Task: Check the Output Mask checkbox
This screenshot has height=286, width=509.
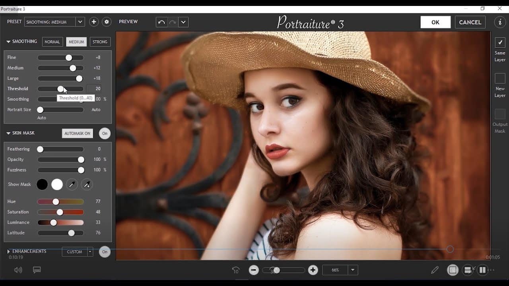Action: [x=500, y=114]
